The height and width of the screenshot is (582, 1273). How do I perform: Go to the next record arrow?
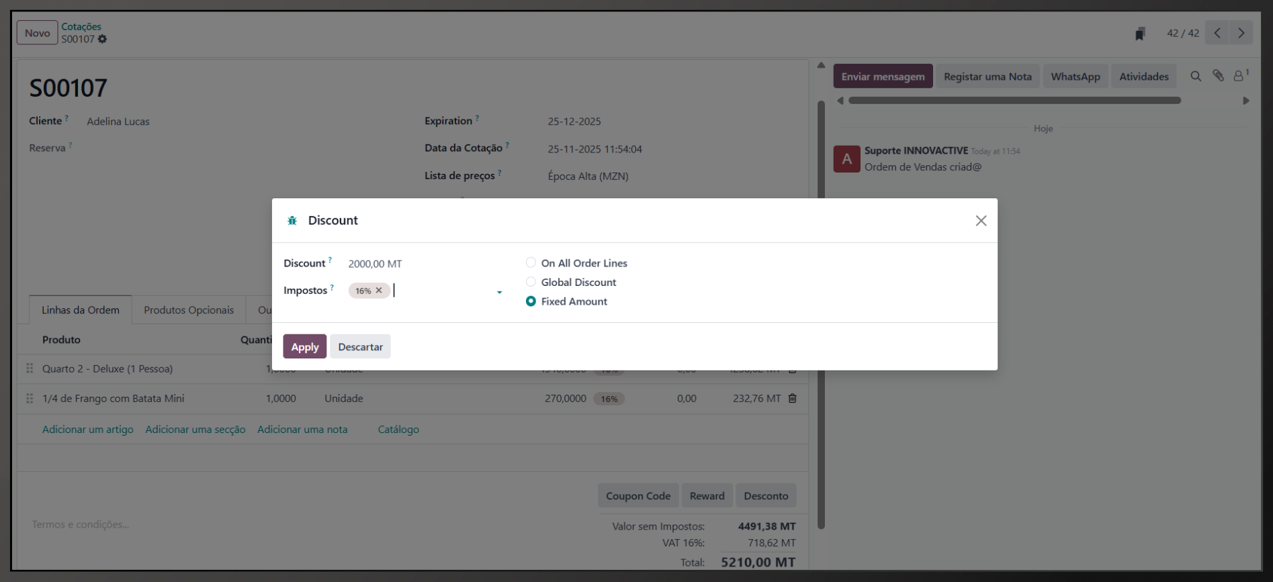coord(1241,33)
